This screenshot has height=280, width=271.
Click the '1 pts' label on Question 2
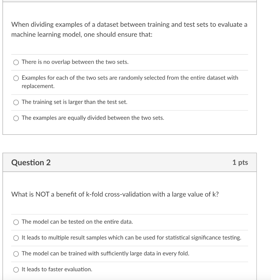point(241,162)
